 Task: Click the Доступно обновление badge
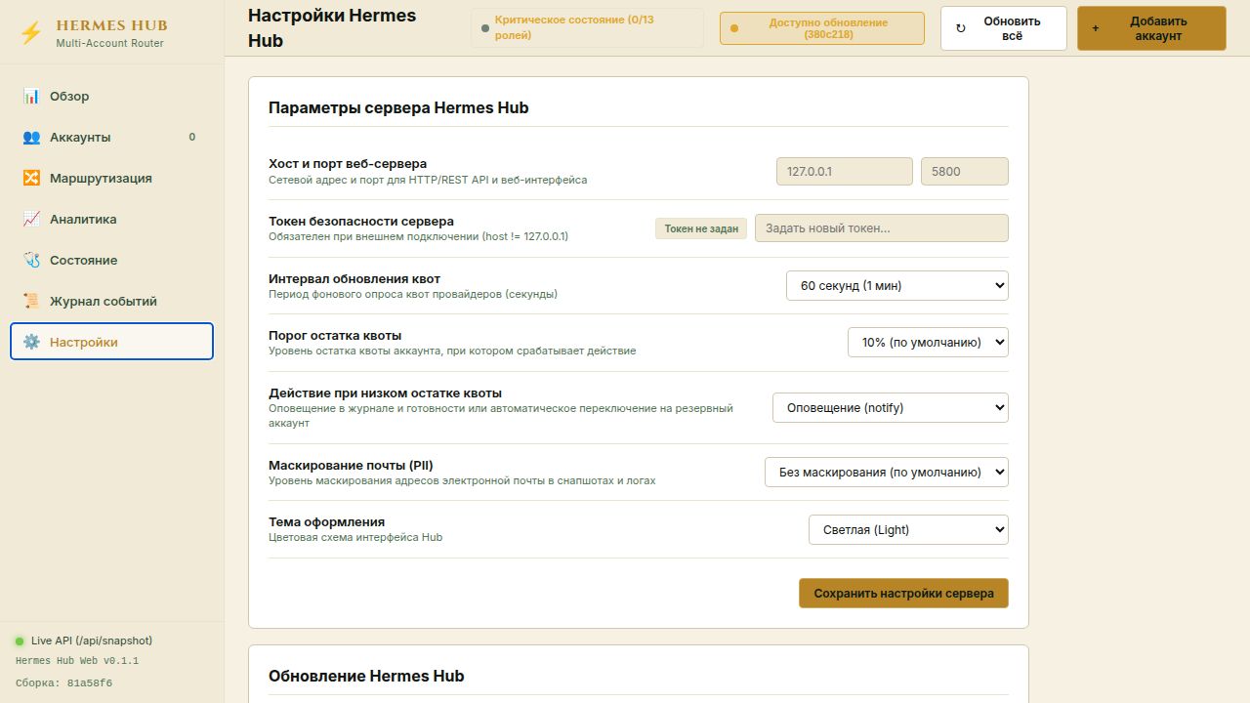[x=821, y=28]
